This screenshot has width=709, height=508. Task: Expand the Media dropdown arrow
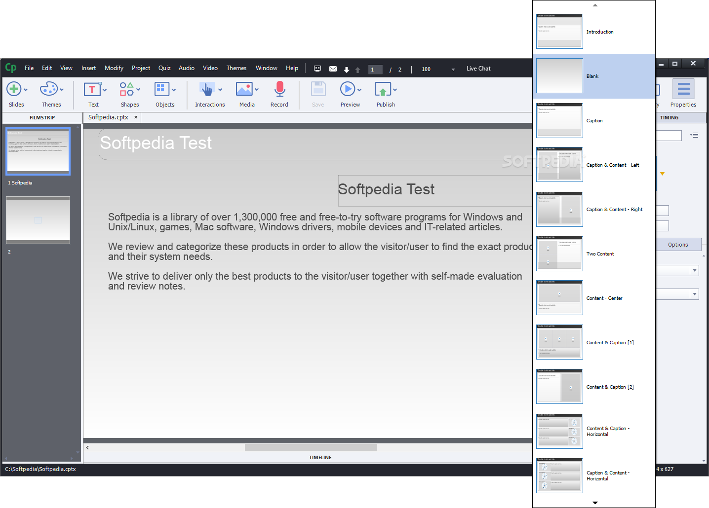257,90
